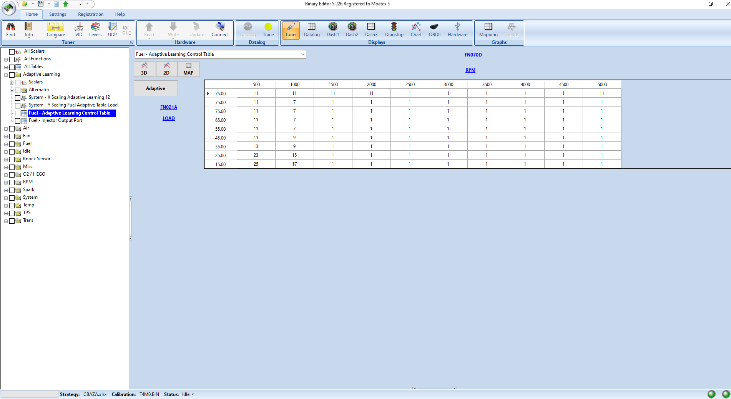Open the Mapping graphs icon
The image size is (731, 399).
pos(488,30)
